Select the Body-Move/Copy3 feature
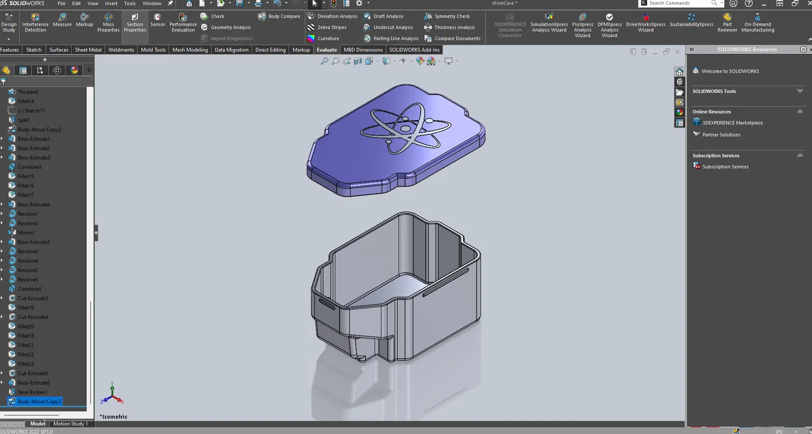The image size is (812, 434). tap(35, 402)
